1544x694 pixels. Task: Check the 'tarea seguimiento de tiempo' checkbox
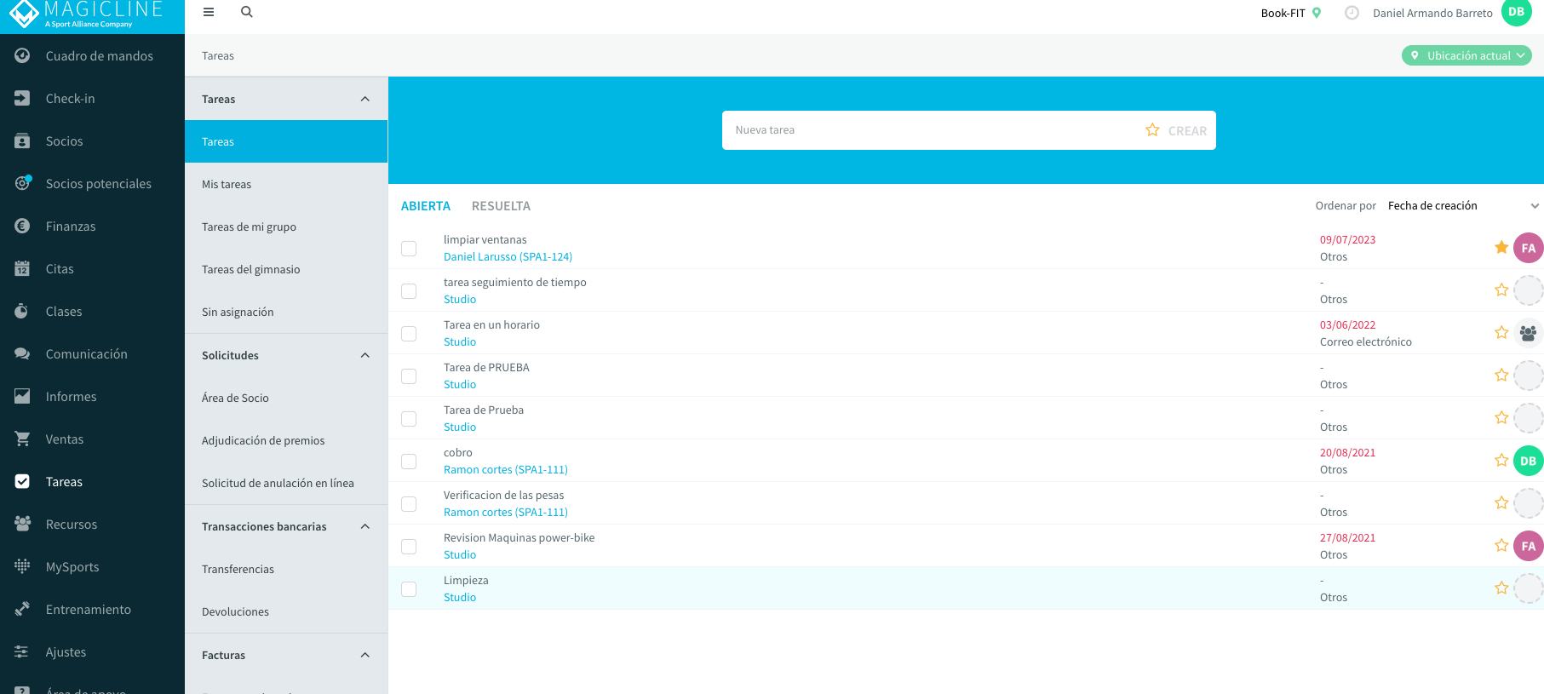409,291
